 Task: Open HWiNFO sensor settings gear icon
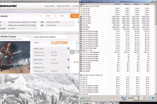(x=147, y=98)
